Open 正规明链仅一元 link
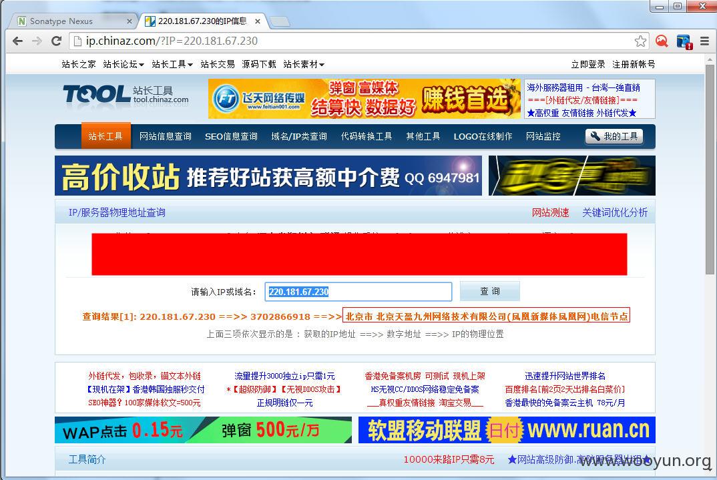The image size is (717, 480). click(284, 403)
